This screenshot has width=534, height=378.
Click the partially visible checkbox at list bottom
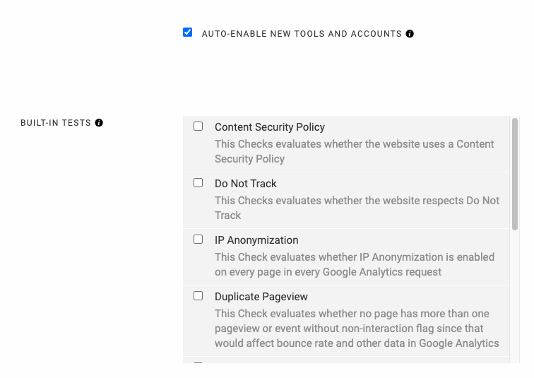click(198, 362)
